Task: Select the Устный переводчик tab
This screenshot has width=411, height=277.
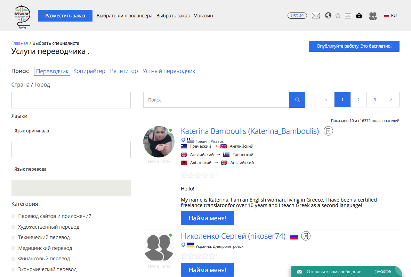Action: coord(169,71)
